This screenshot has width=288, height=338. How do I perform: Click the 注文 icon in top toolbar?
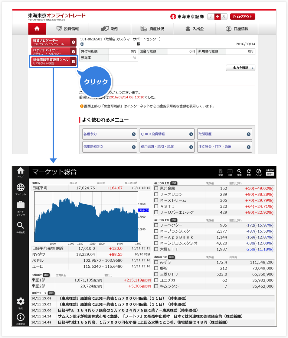point(230,172)
